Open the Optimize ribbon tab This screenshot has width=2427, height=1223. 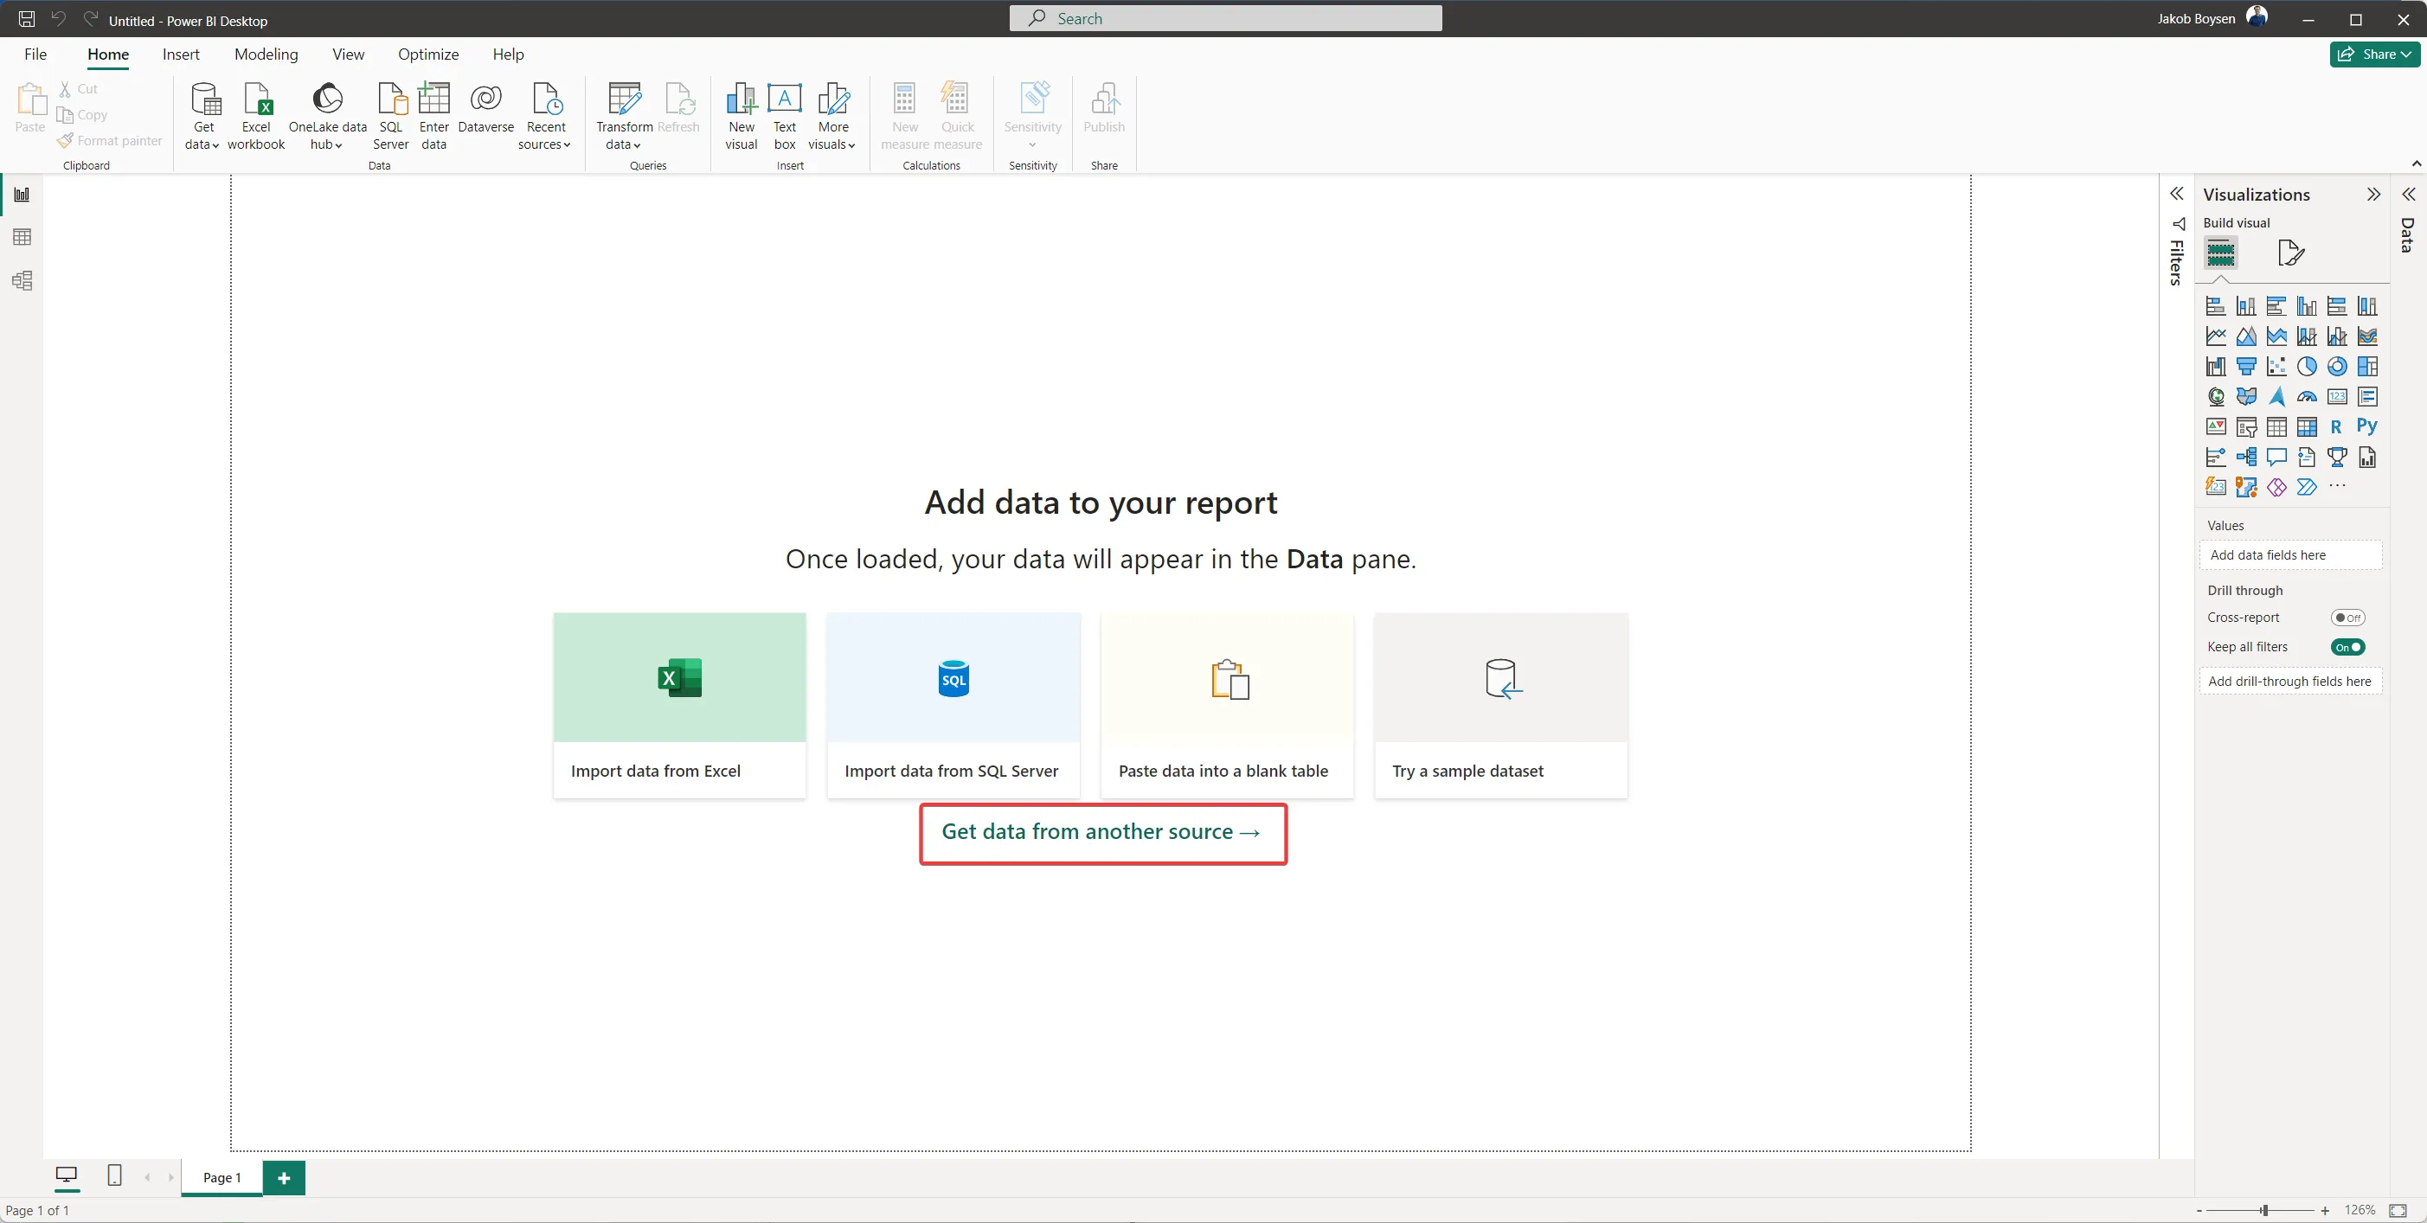428,54
